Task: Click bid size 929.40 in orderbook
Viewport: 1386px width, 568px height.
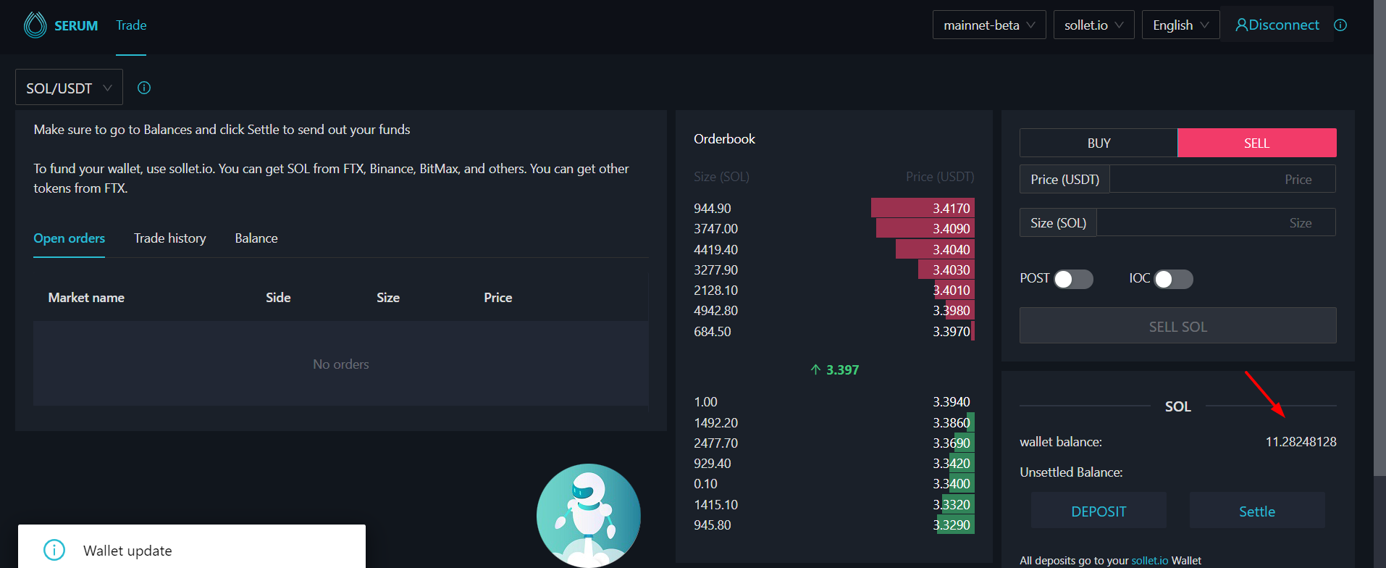Action: point(713,463)
